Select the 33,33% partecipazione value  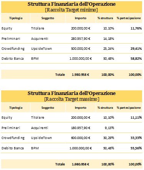tap(136, 138)
